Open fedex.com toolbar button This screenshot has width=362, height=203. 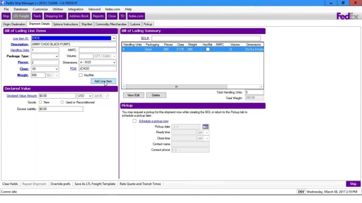pyautogui.click(x=135, y=16)
